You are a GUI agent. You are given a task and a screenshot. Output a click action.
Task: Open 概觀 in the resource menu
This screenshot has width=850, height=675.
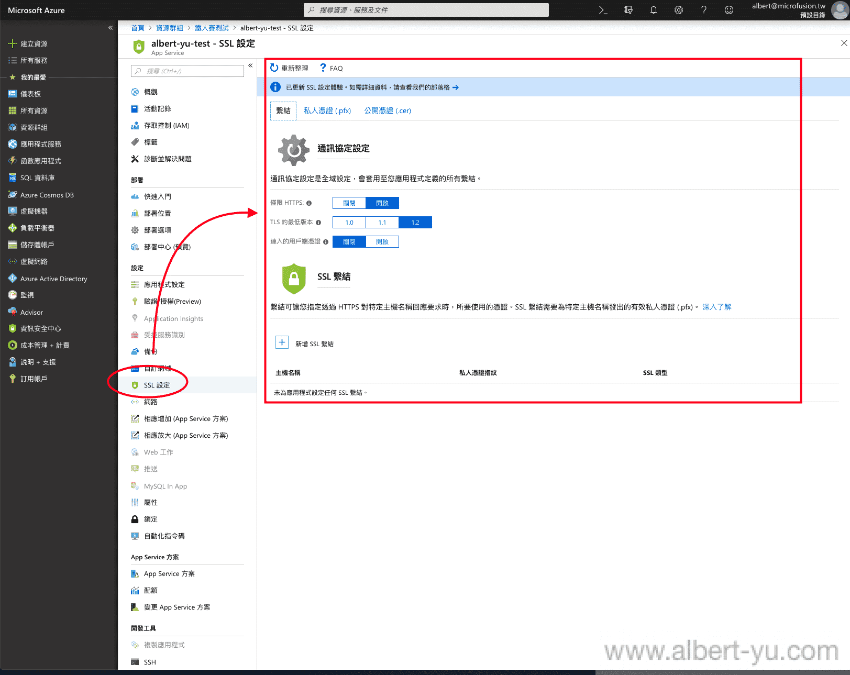tap(150, 92)
